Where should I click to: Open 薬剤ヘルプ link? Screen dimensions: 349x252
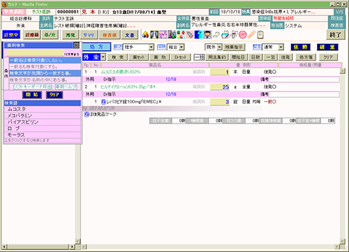(x=66, y=87)
